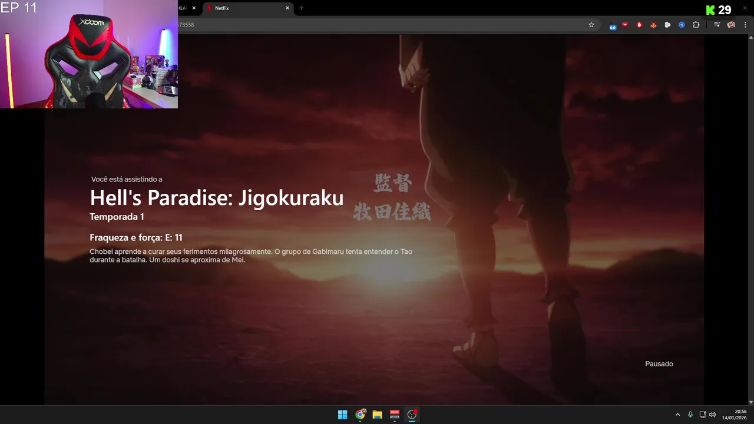The height and width of the screenshot is (424, 754).
Task: Open the Windows Start menu
Action: 342,415
